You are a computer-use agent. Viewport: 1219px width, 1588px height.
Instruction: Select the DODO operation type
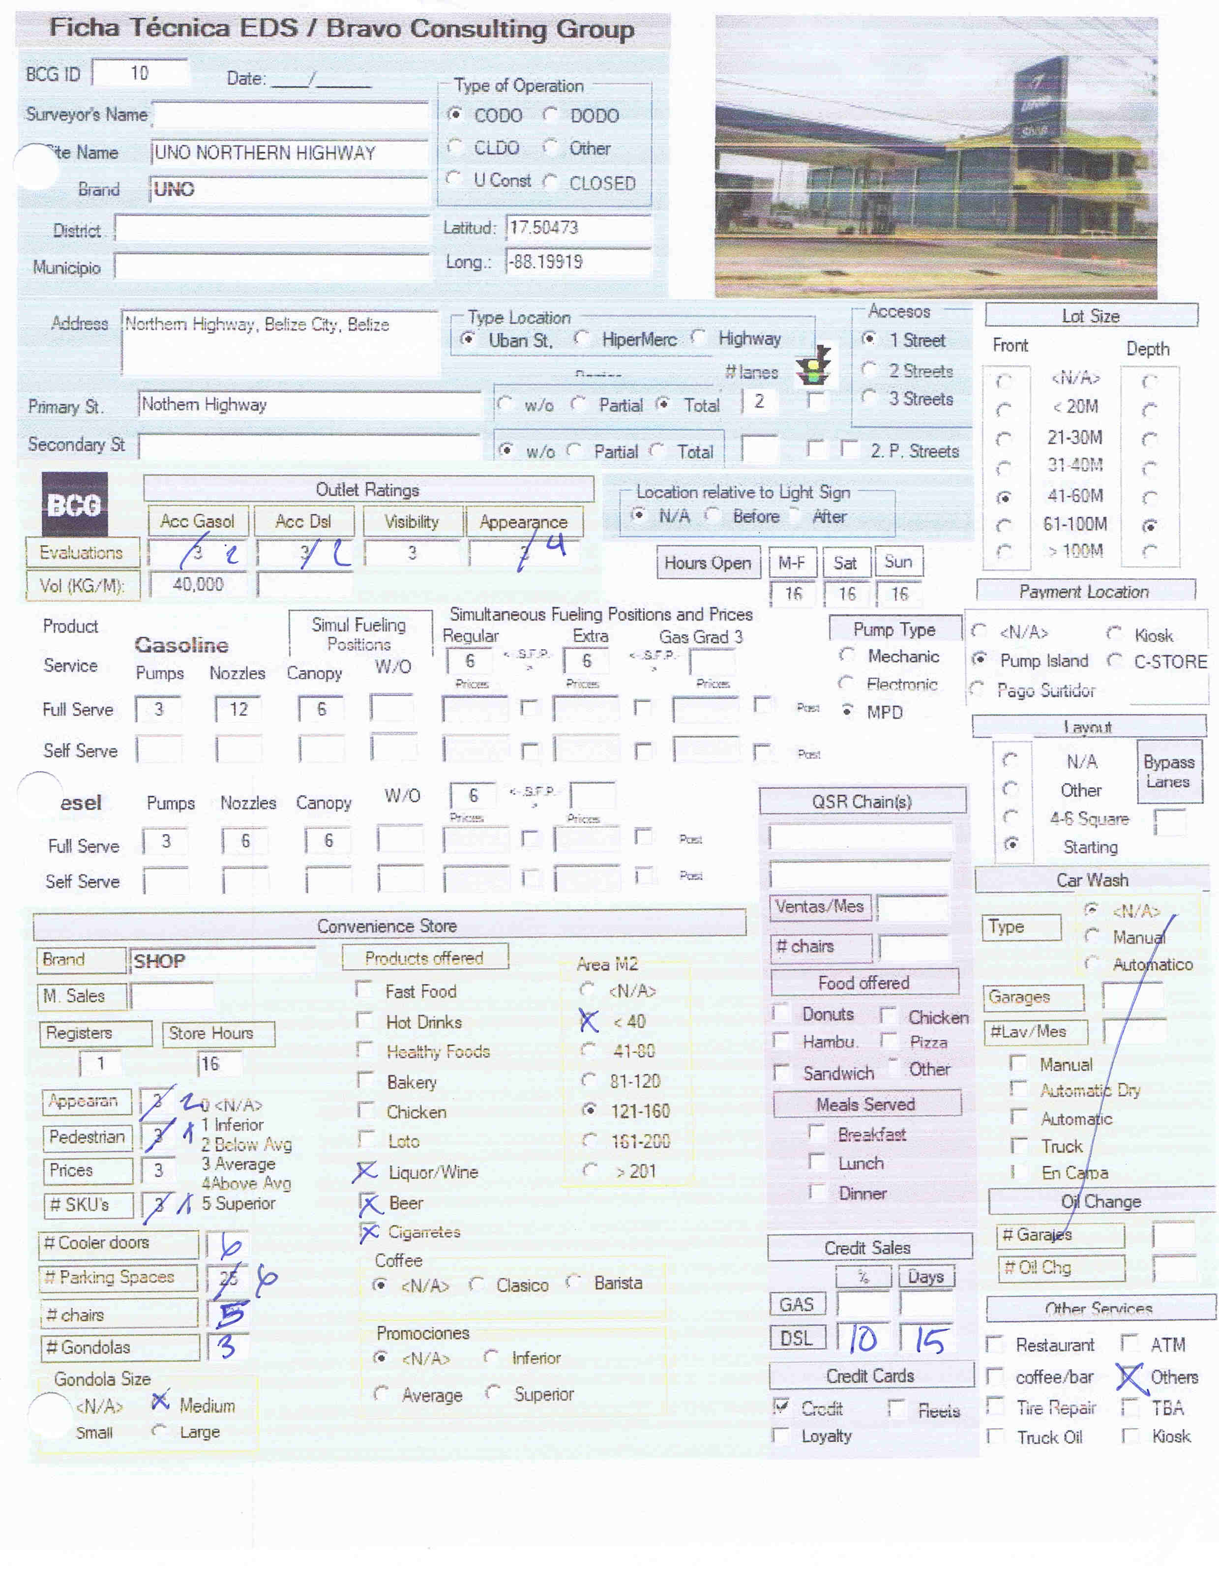(551, 115)
